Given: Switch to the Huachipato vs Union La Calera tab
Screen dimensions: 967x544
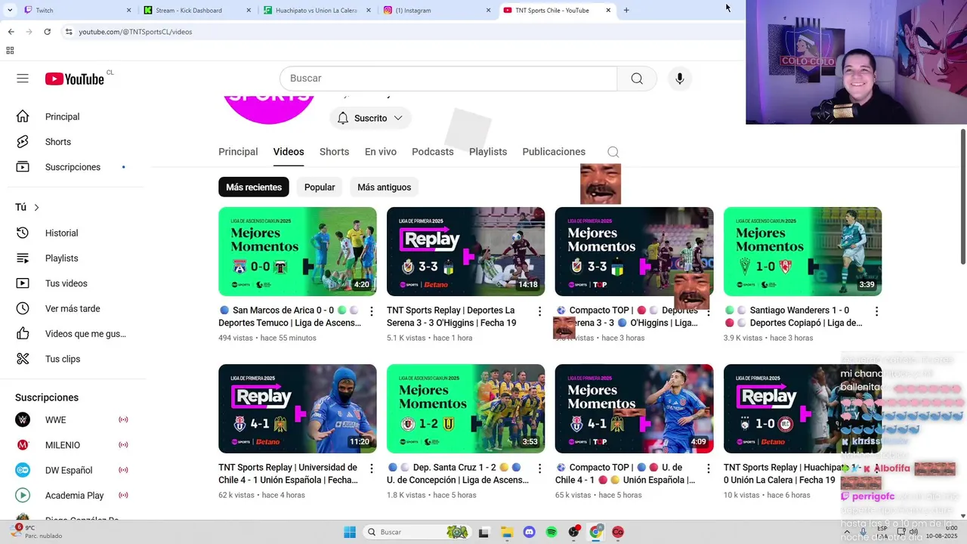Looking at the screenshot, I should (317, 11).
